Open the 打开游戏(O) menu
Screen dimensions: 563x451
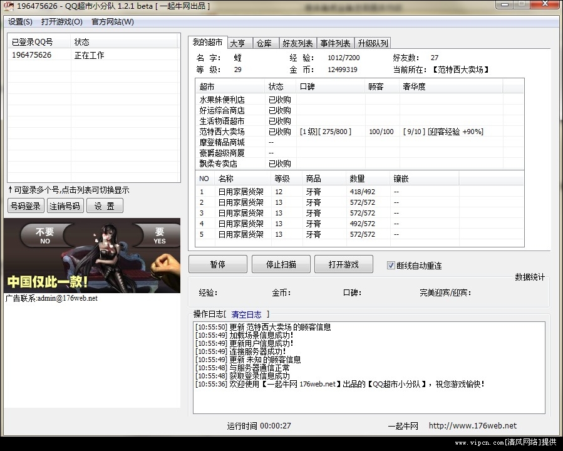tap(62, 22)
